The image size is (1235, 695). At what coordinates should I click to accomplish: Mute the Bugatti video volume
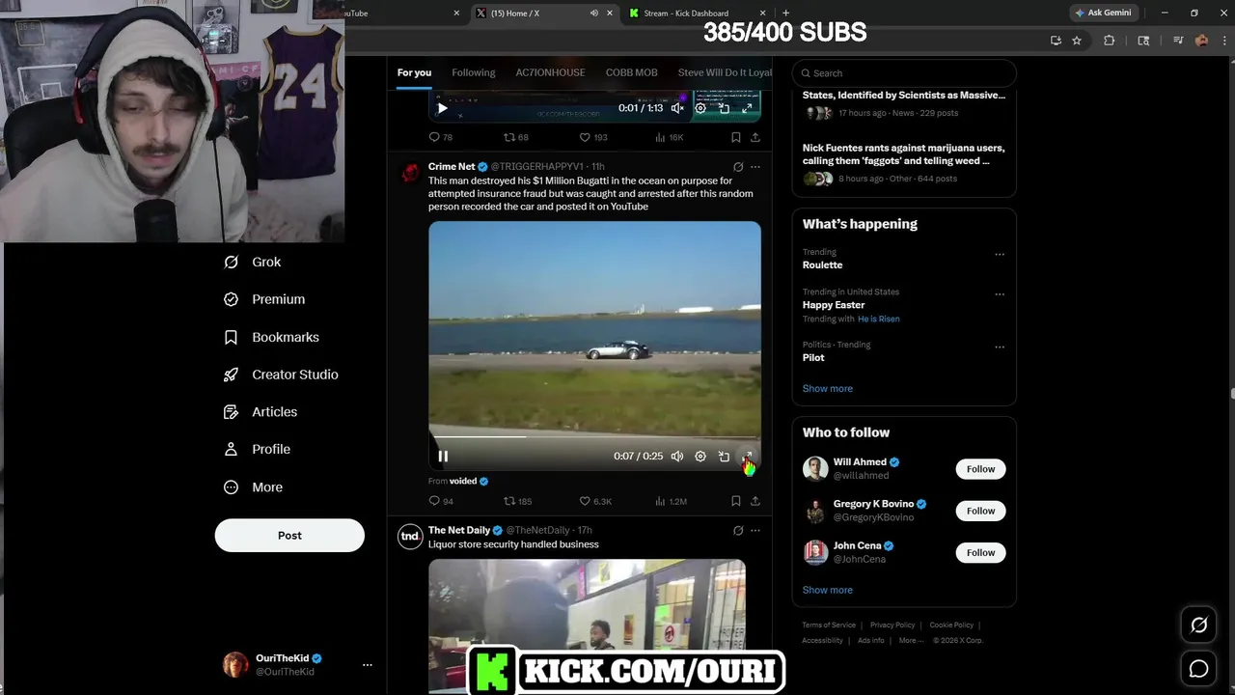(x=677, y=457)
